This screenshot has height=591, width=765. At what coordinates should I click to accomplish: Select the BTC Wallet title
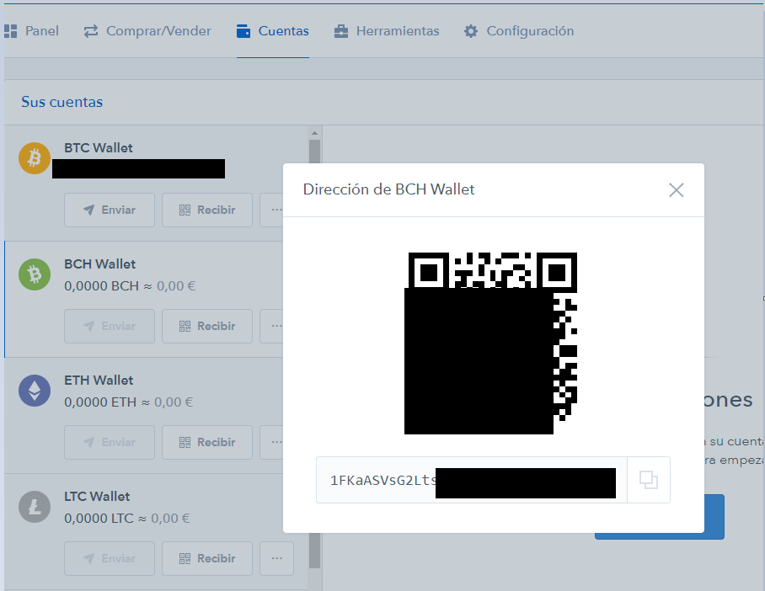point(98,148)
